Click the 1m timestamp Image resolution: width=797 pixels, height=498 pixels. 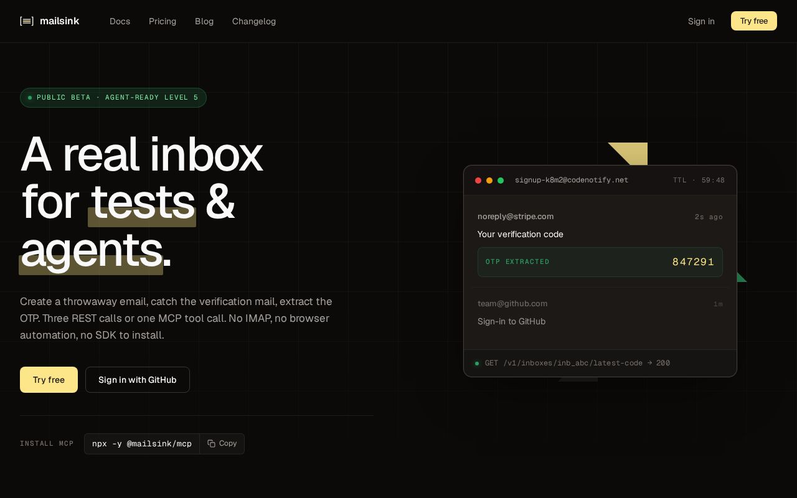(718, 304)
